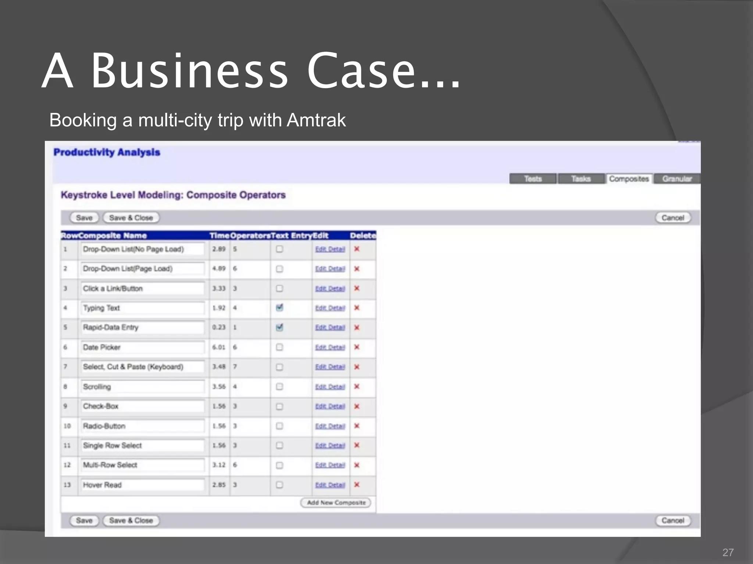The width and height of the screenshot is (753, 564).
Task: Click the Productivity Analysis heading
Action: (x=107, y=152)
